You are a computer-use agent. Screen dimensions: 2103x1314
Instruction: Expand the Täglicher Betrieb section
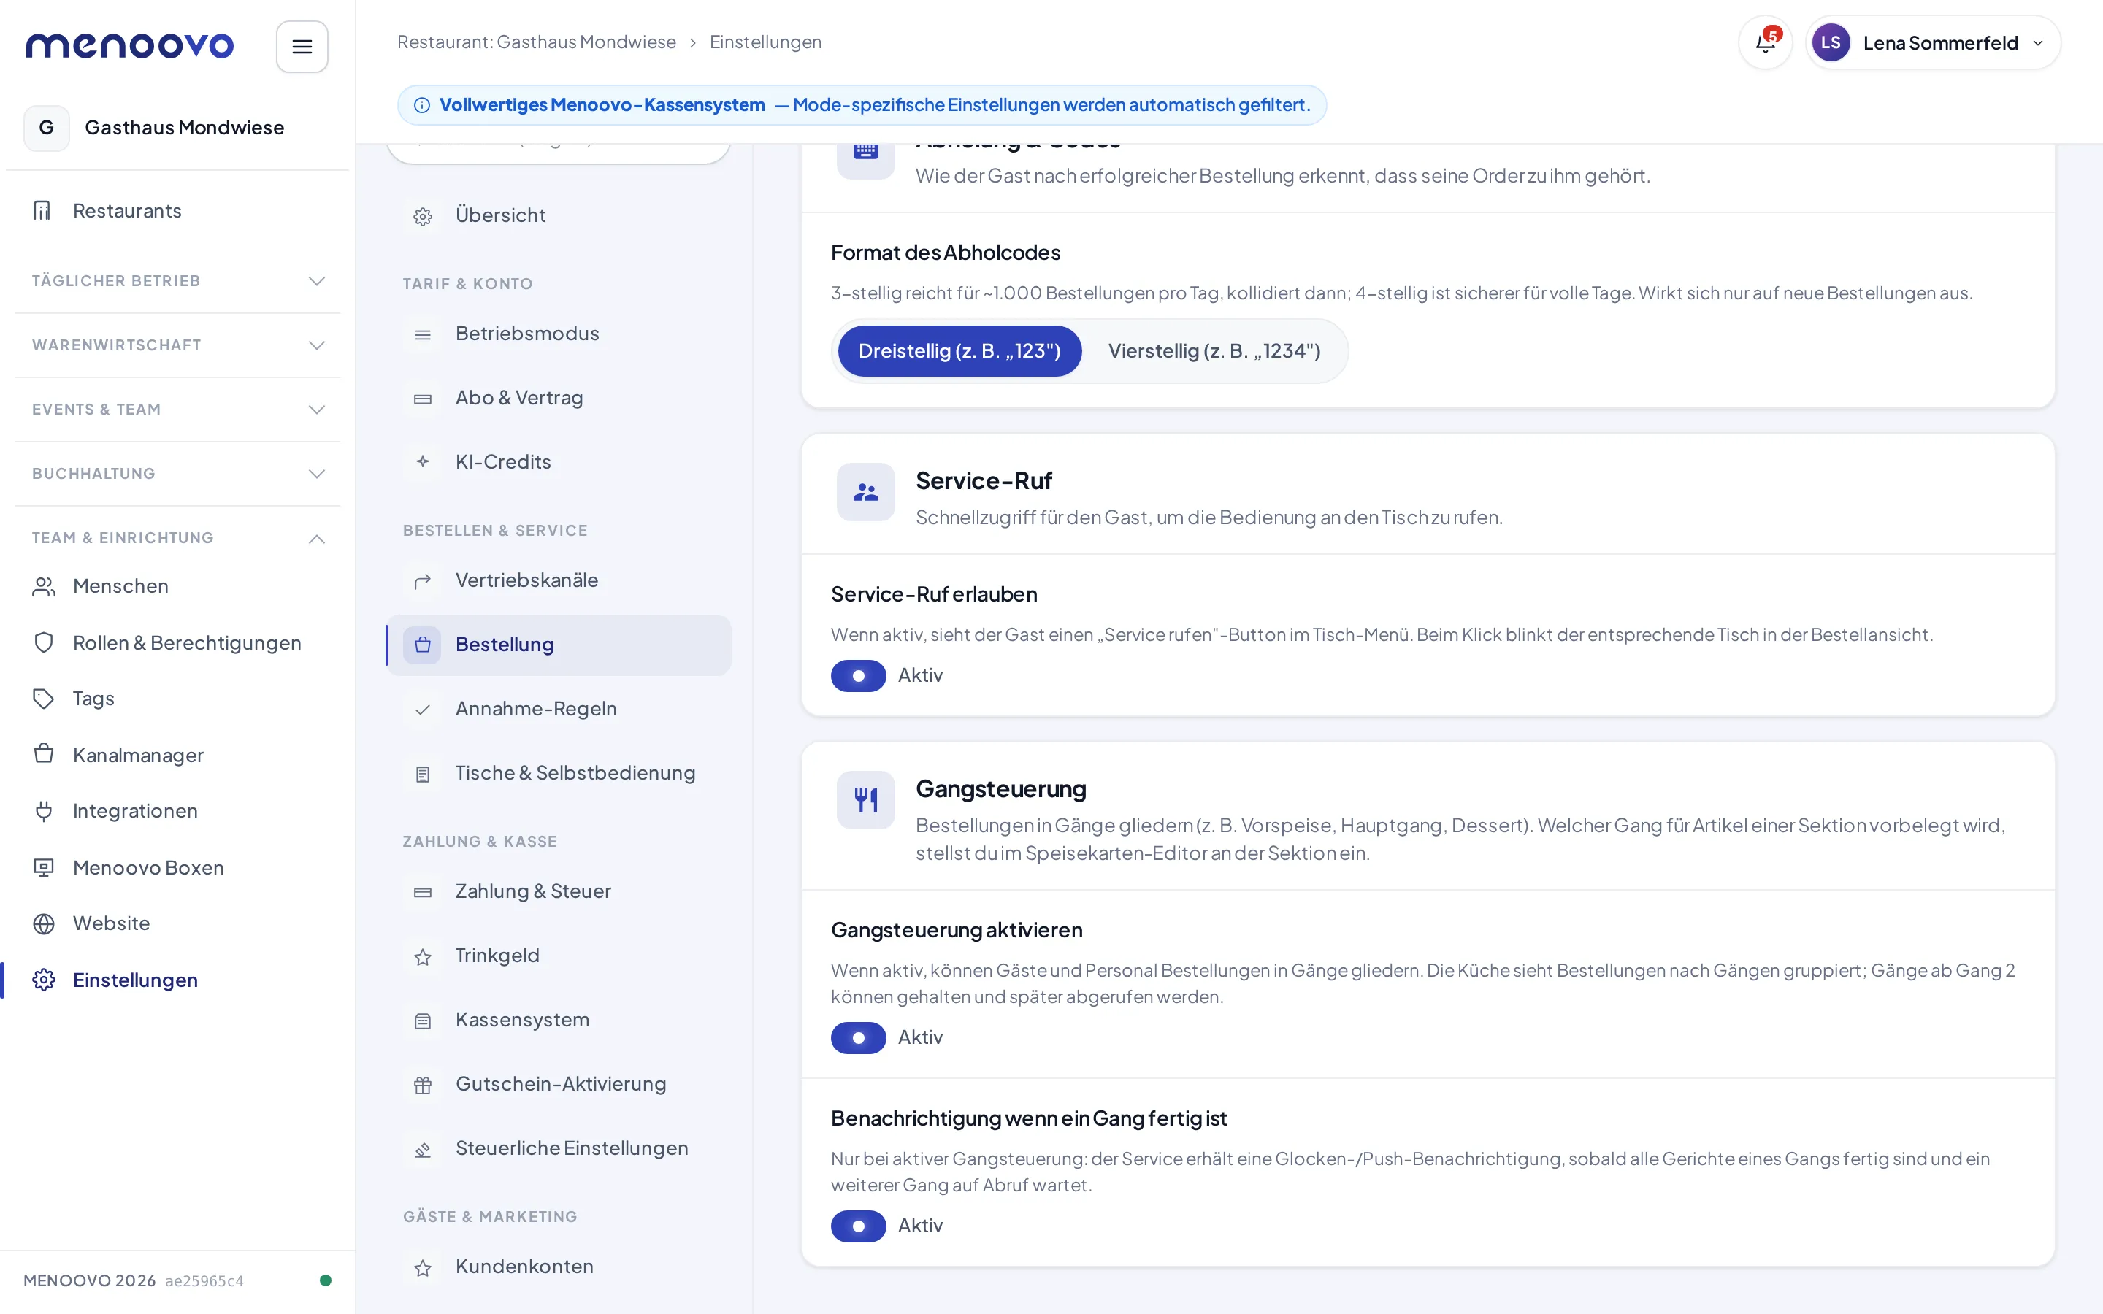click(178, 281)
